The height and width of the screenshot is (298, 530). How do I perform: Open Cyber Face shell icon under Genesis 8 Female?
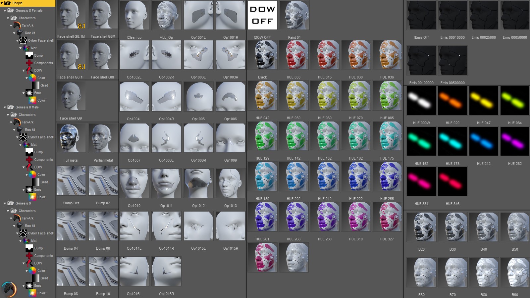[x=23, y=40]
